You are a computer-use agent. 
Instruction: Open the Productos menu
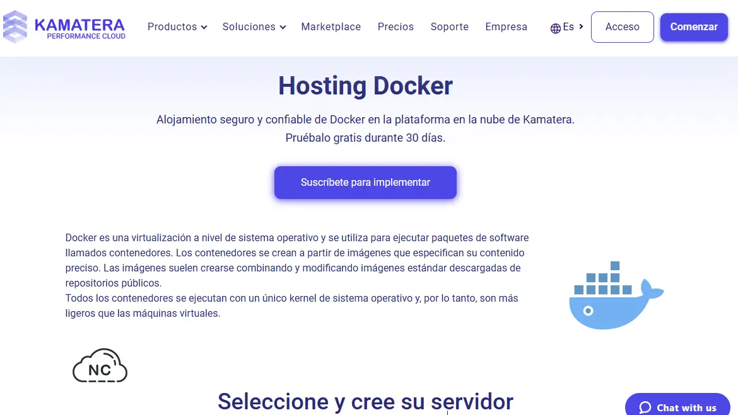172,27
